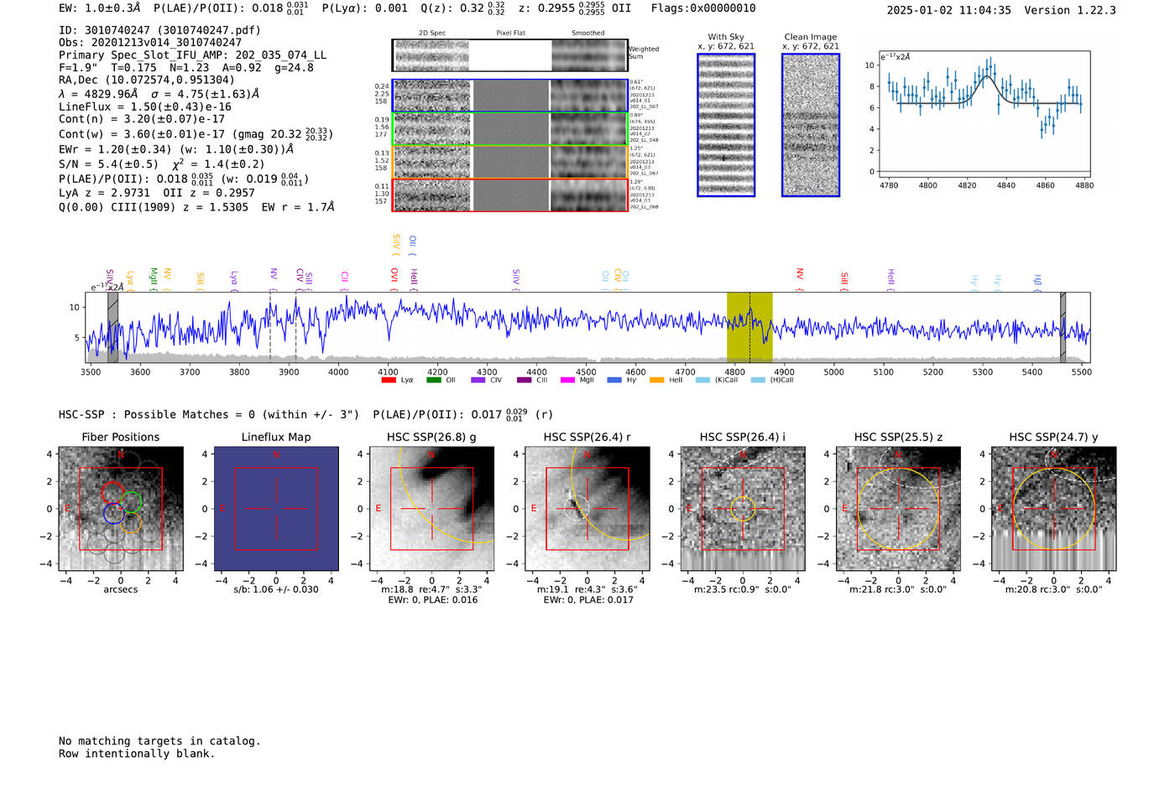
Task: Click the yellow highlighted band in the spectrum
Action: [x=749, y=327]
